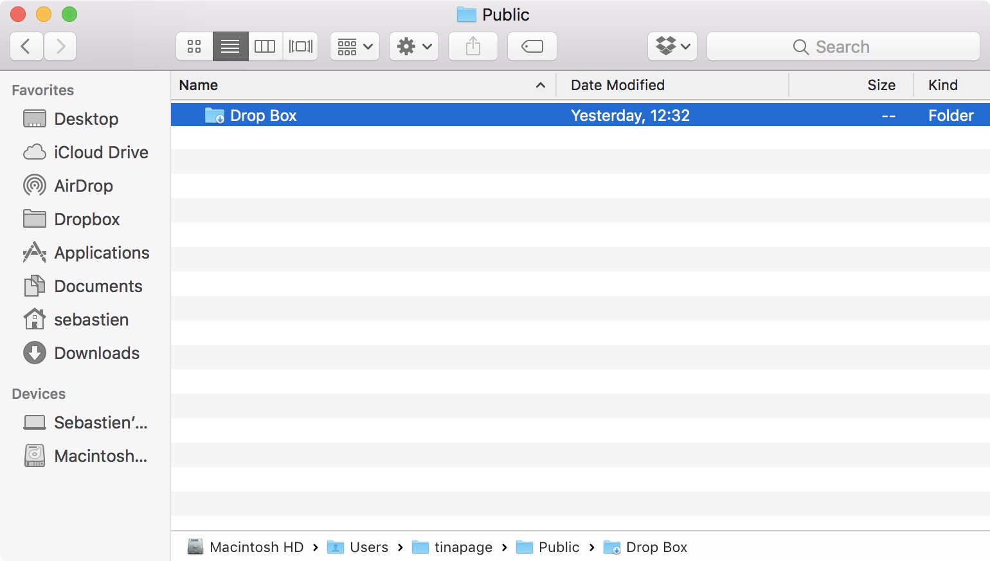The width and height of the screenshot is (990, 561).
Task: Go back with the left arrow button
Action: [x=26, y=46]
